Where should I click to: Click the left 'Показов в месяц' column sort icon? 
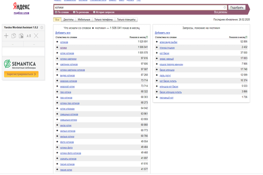(147, 37)
